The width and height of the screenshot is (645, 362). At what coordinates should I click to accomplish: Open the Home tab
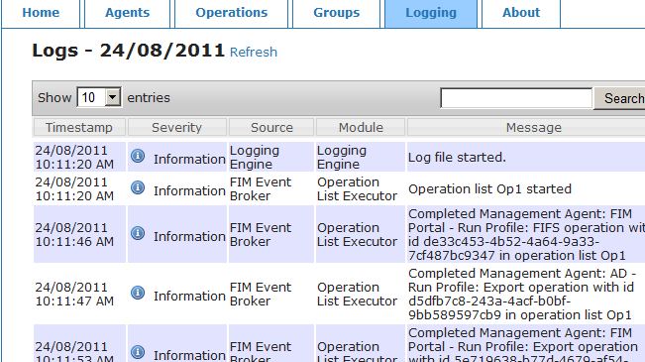tap(41, 13)
